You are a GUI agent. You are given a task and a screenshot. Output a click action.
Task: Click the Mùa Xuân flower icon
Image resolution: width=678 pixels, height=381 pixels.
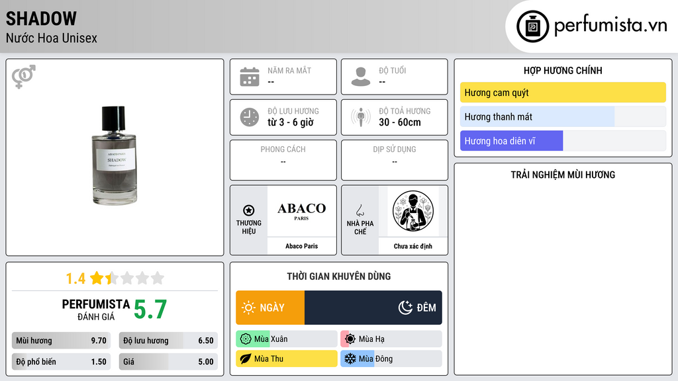click(x=246, y=339)
